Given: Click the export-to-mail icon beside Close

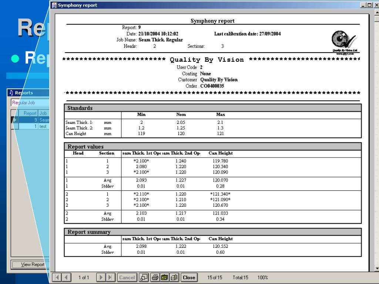Looking at the screenshot, I should pyautogui.click(x=174, y=277).
